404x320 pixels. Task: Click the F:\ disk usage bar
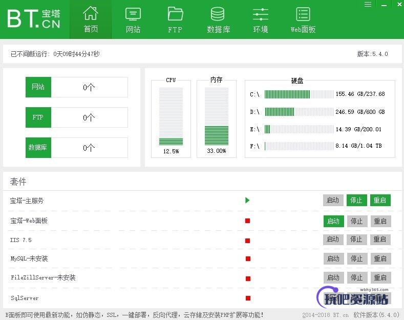(299, 146)
